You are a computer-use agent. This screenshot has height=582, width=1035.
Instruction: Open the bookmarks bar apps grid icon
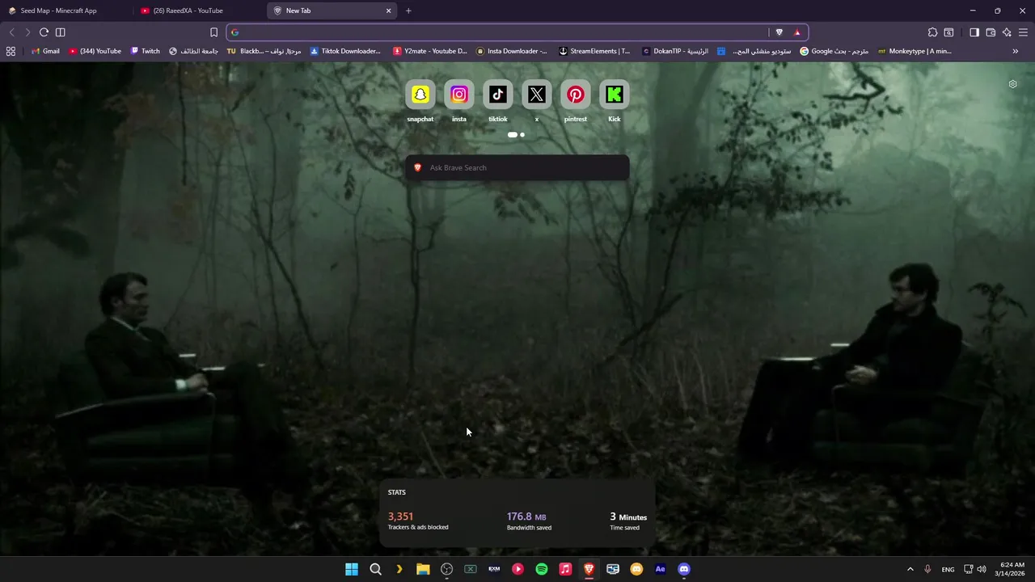(x=11, y=51)
